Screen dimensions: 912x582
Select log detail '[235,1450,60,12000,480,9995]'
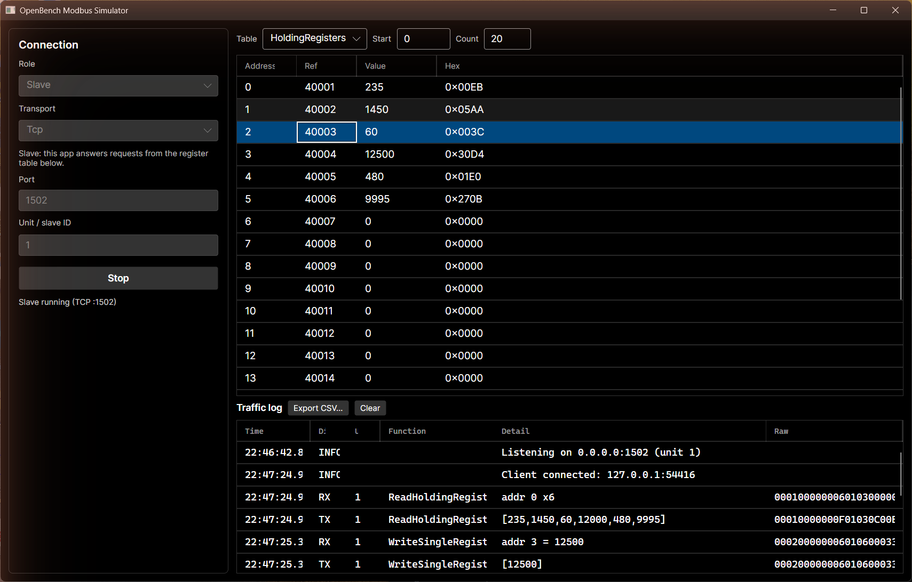click(x=583, y=520)
